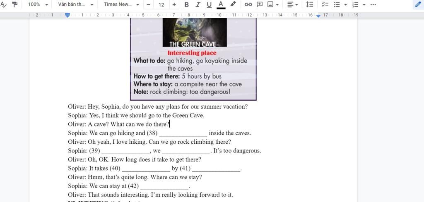Add a comment using the comment icon
The height and width of the screenshot is (202, 424).
(260, 5)
